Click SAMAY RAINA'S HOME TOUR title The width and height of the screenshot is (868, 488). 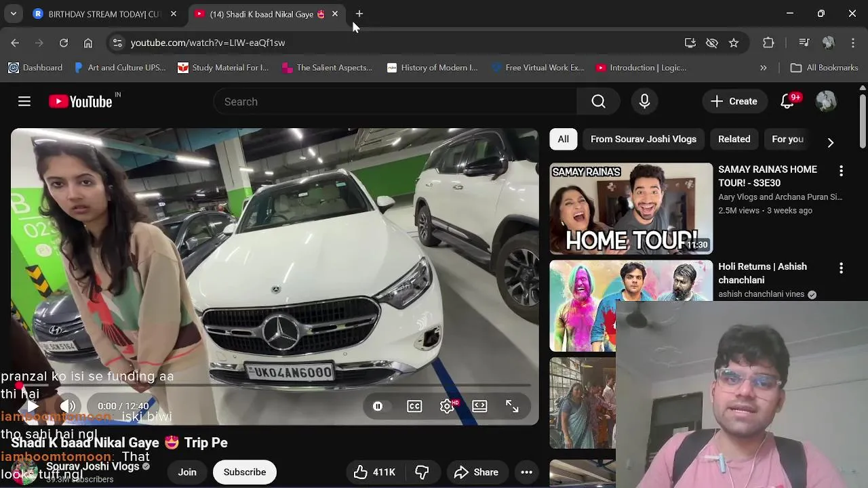768,176
